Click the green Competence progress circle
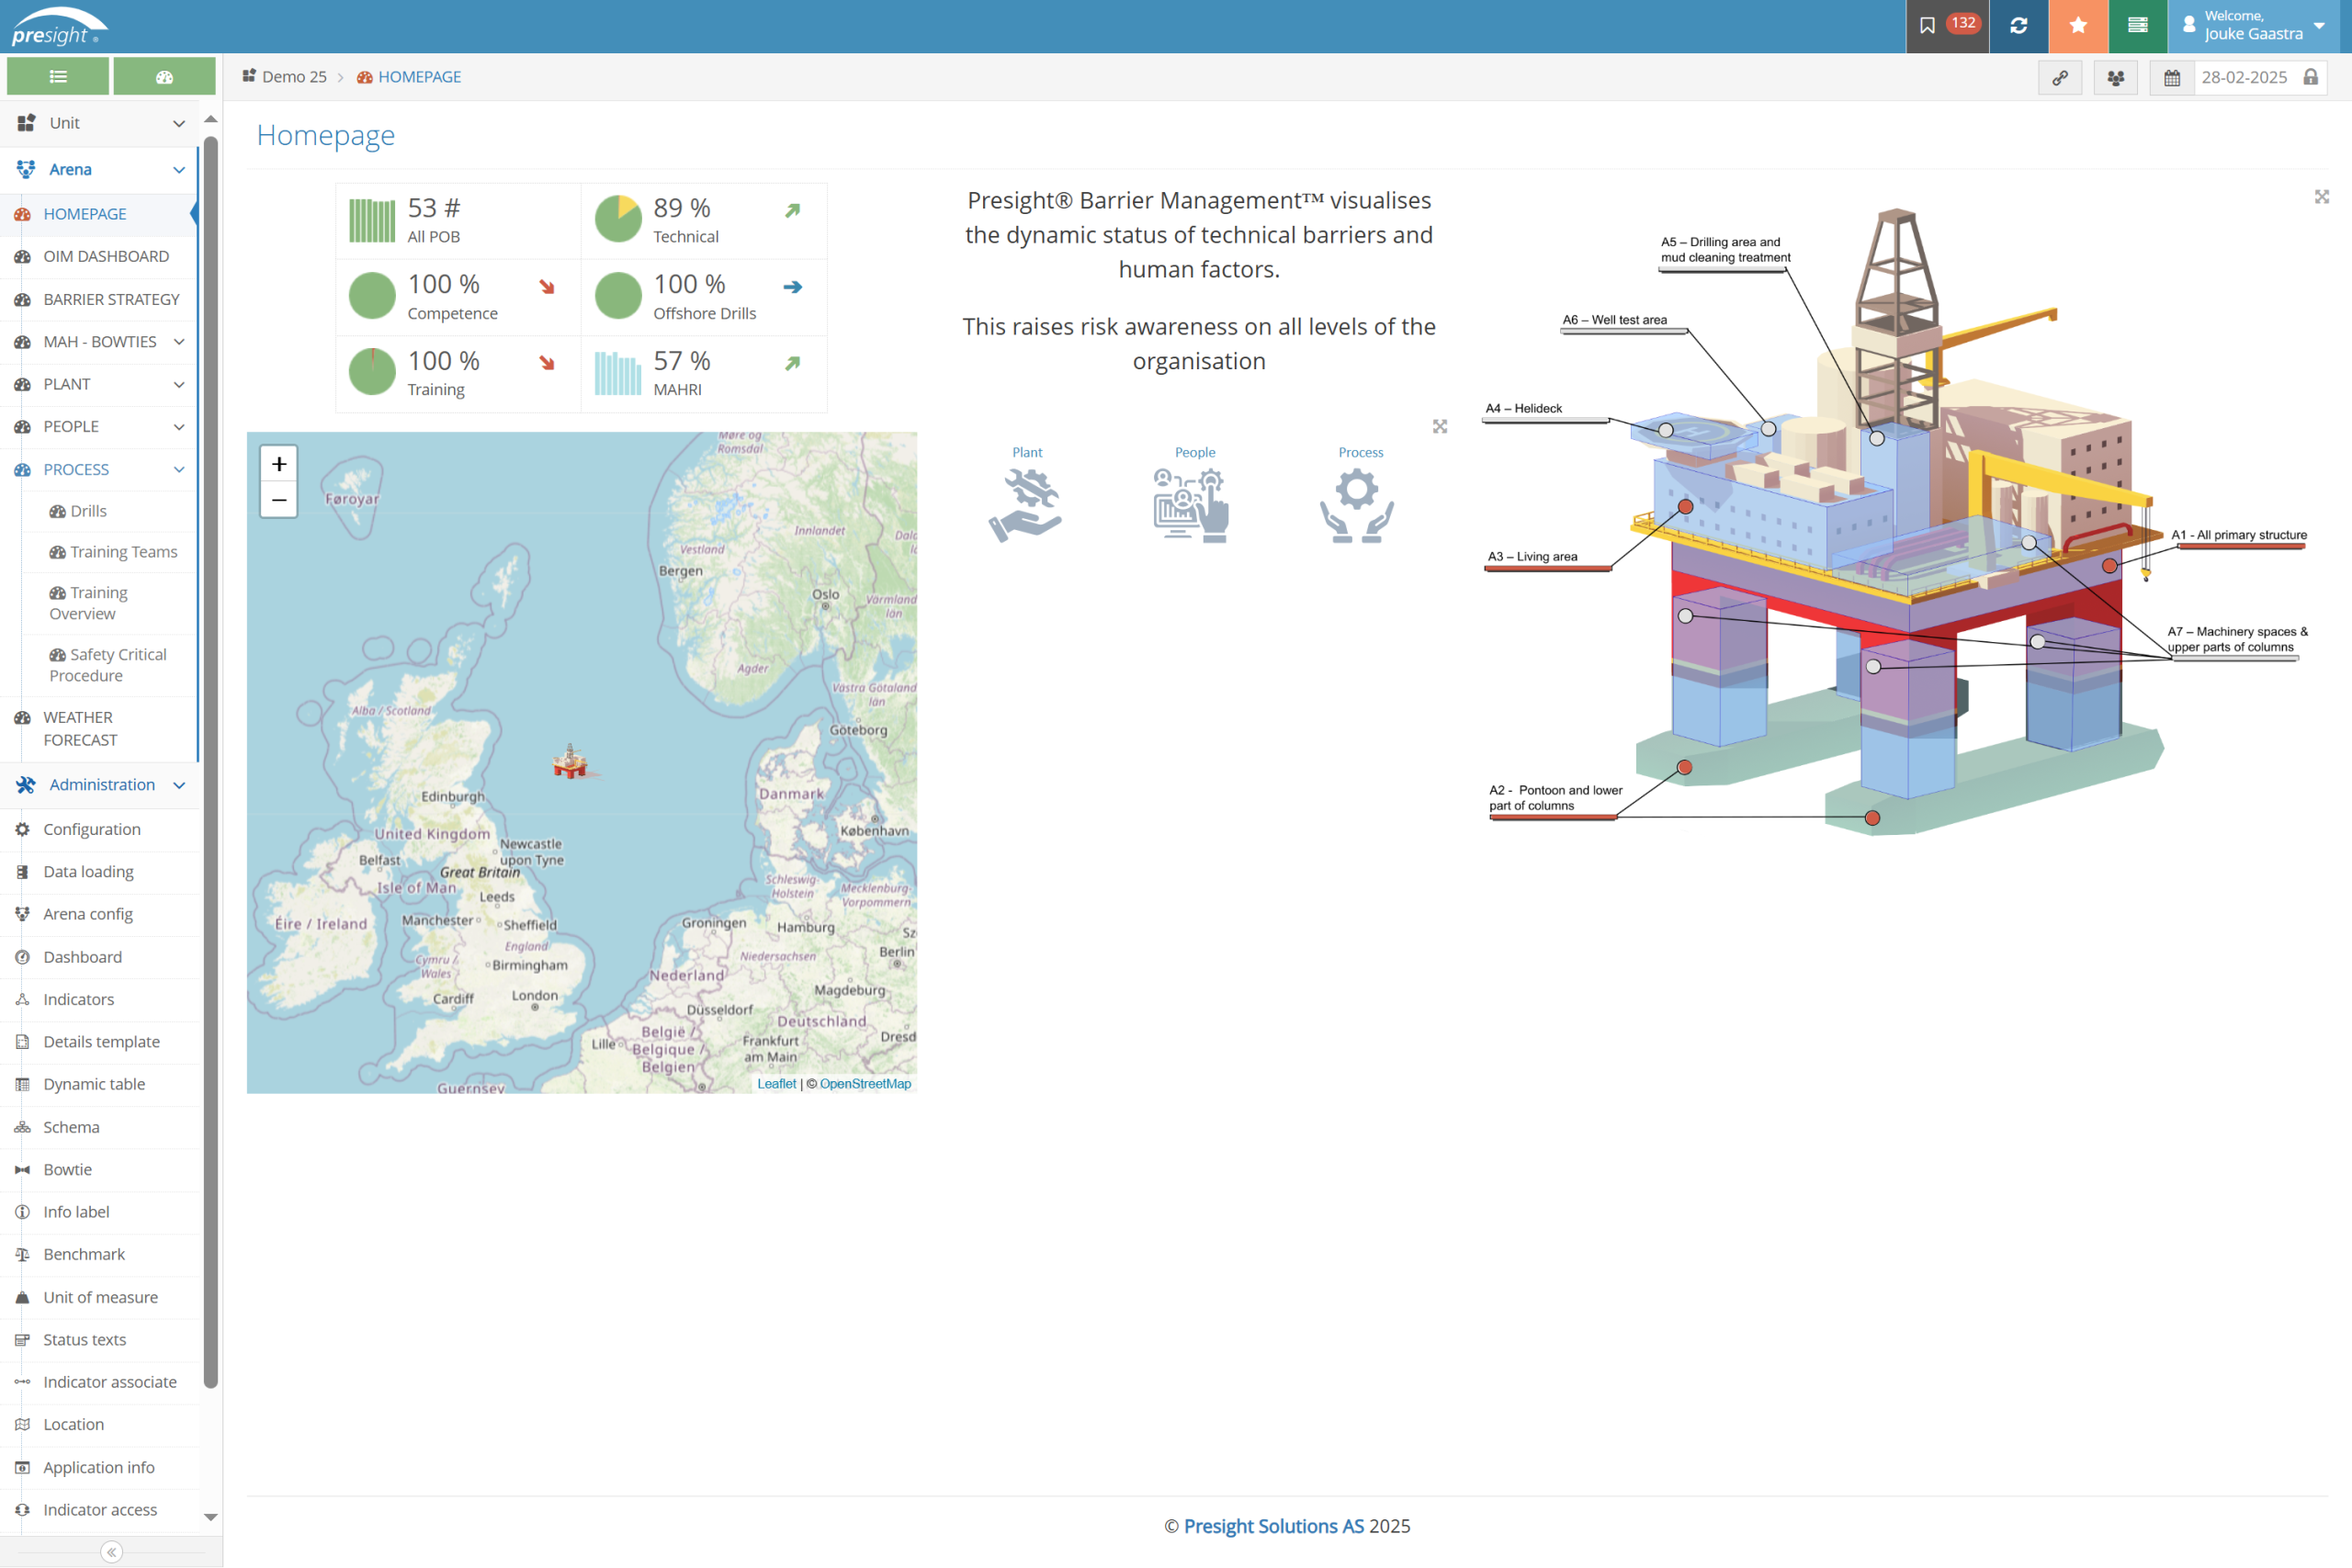The width and height of the screenshot is (2352, 1568). point(371,295)
